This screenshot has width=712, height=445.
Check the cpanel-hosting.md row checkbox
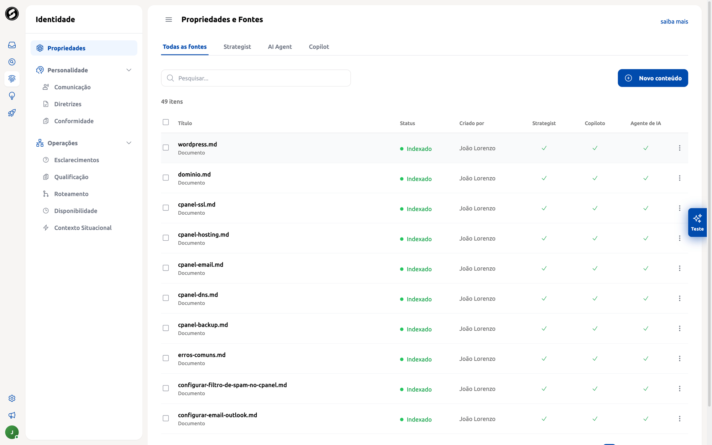[x=166, y=238]
